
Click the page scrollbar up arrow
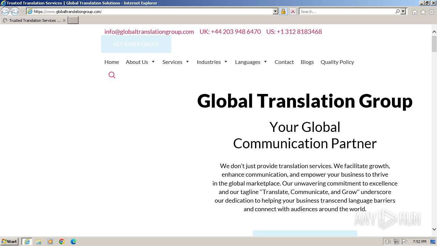[434, 32]
